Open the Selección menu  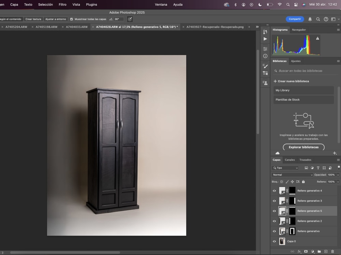coord(45,4)
